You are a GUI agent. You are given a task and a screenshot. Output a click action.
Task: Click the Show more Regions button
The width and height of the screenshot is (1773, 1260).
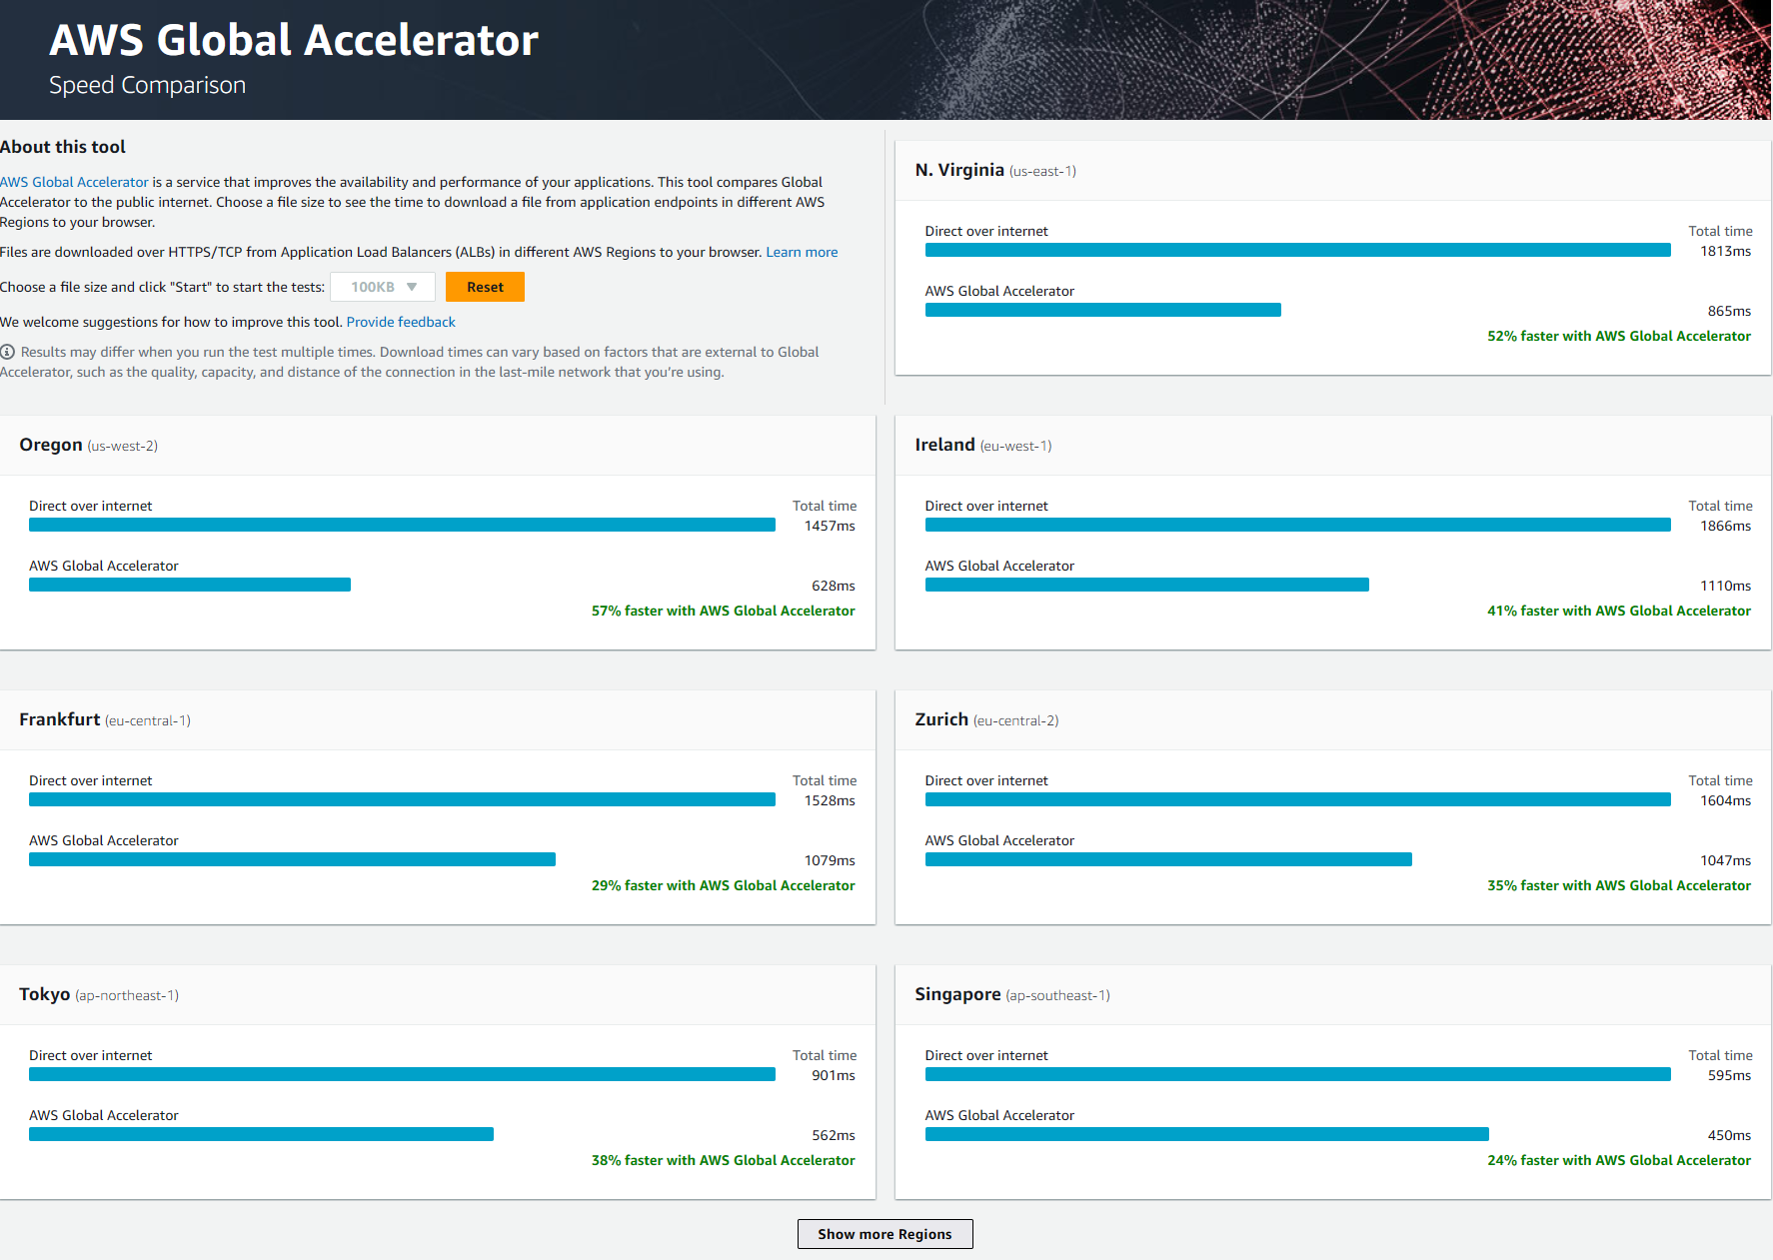[x=886, y=1234]
